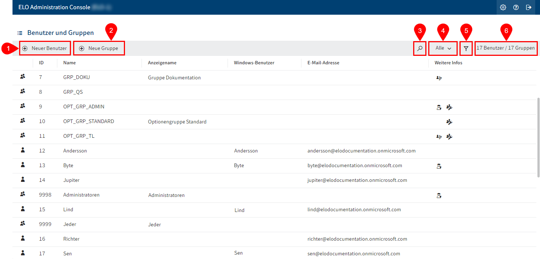Click the wrench icon in OPT_GRP_STANDARD's Weitere Infos
This screenshot has height=259, width=540.
tap(449, 122)
